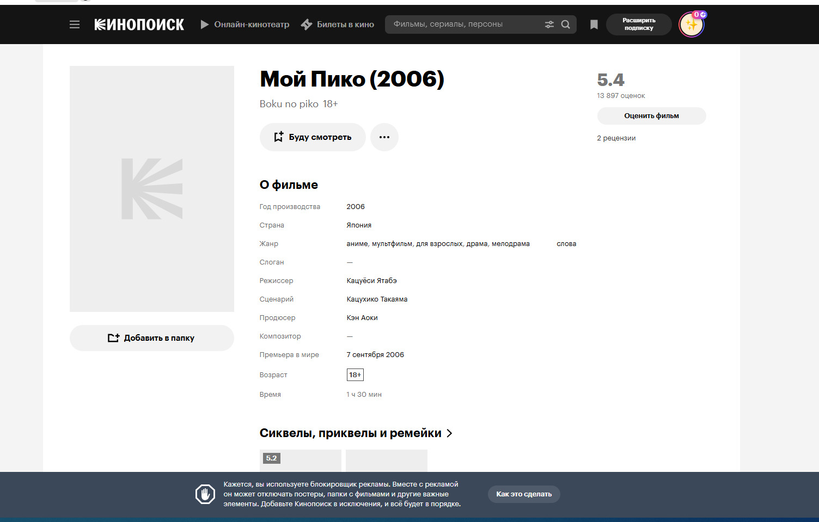819x522 pixels.
Task: Click the Kinopoisk logo
Action: click(139, 24)
